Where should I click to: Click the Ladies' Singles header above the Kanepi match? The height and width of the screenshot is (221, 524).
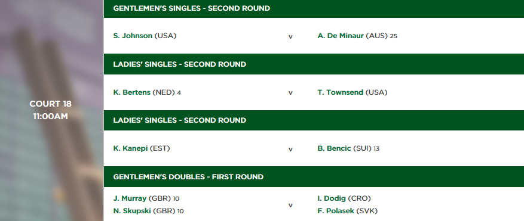(314, 120)
